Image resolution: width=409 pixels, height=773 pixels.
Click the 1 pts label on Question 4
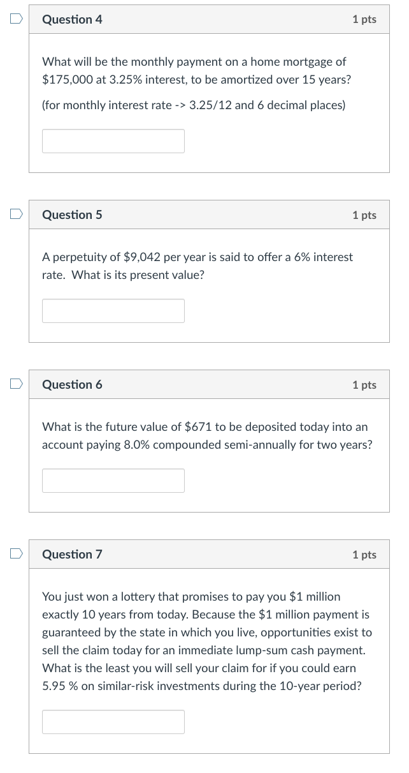tap(364, 19)
